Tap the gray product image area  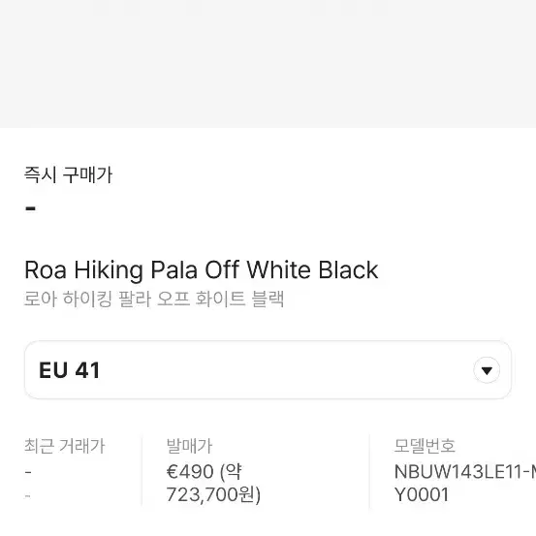[268, 64]
